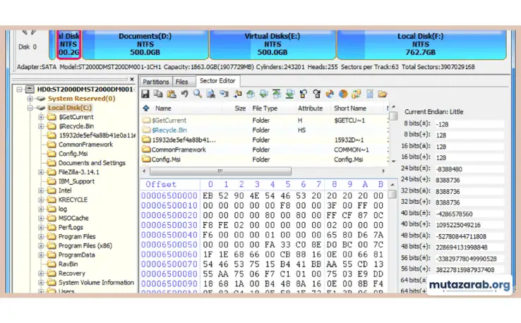Viewport: 521px width, 323px height.
Task: Click the backward curved arrow icon
Action: coord(303,94)
